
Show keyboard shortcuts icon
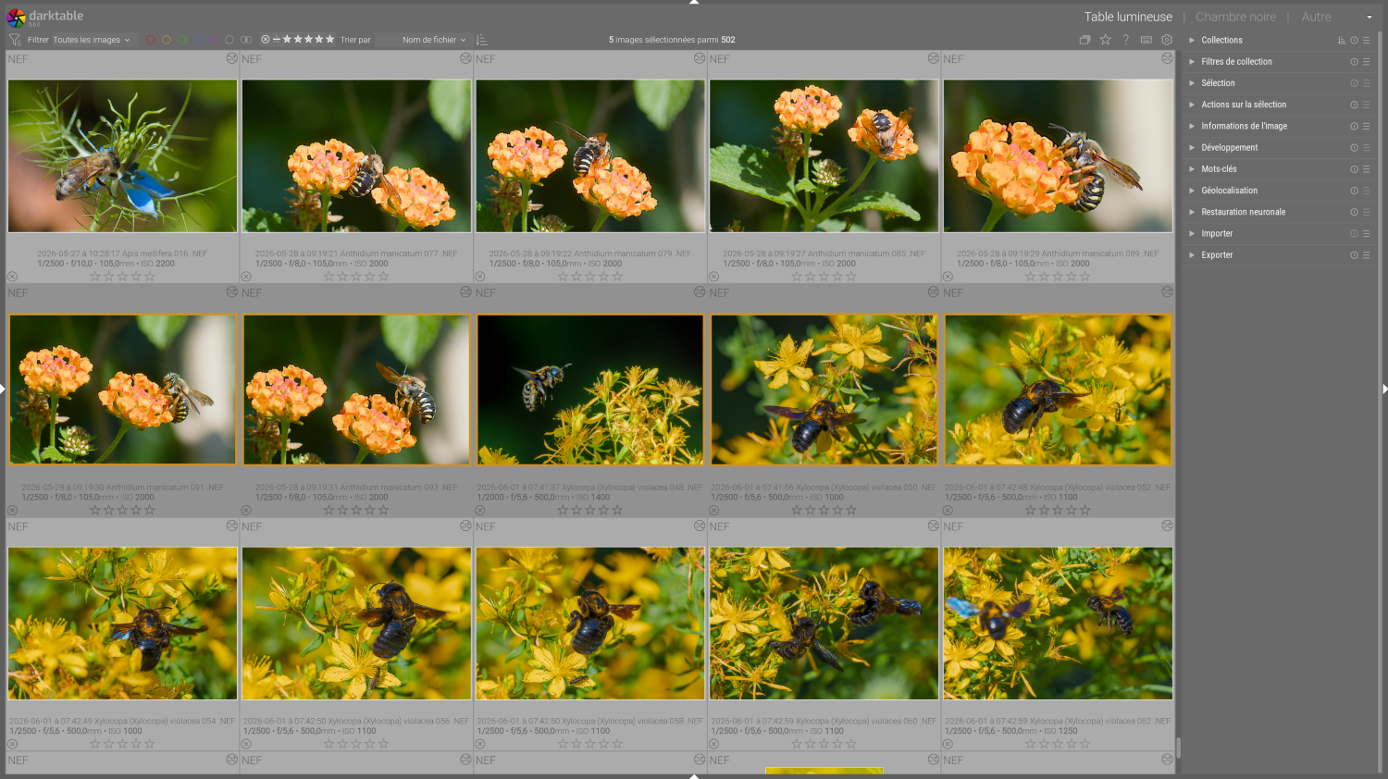[1146, 40]
